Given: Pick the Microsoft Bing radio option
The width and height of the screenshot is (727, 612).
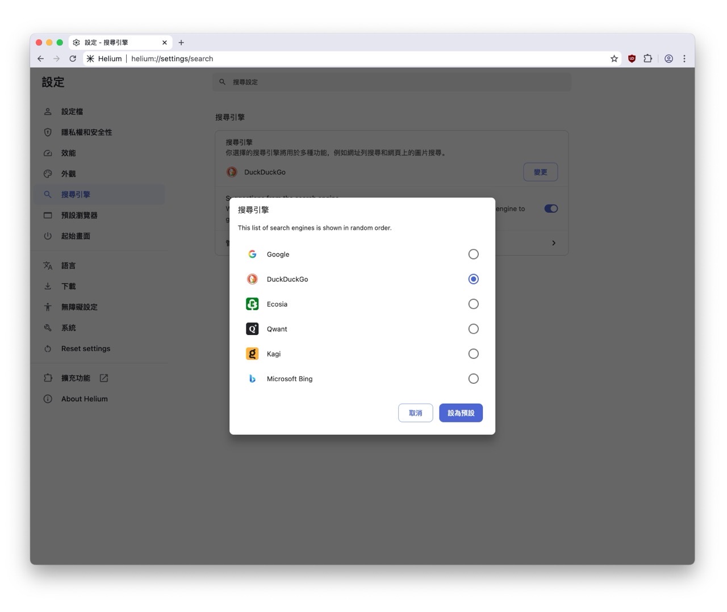Looking at the screenshot, I should tap(473, 379).
